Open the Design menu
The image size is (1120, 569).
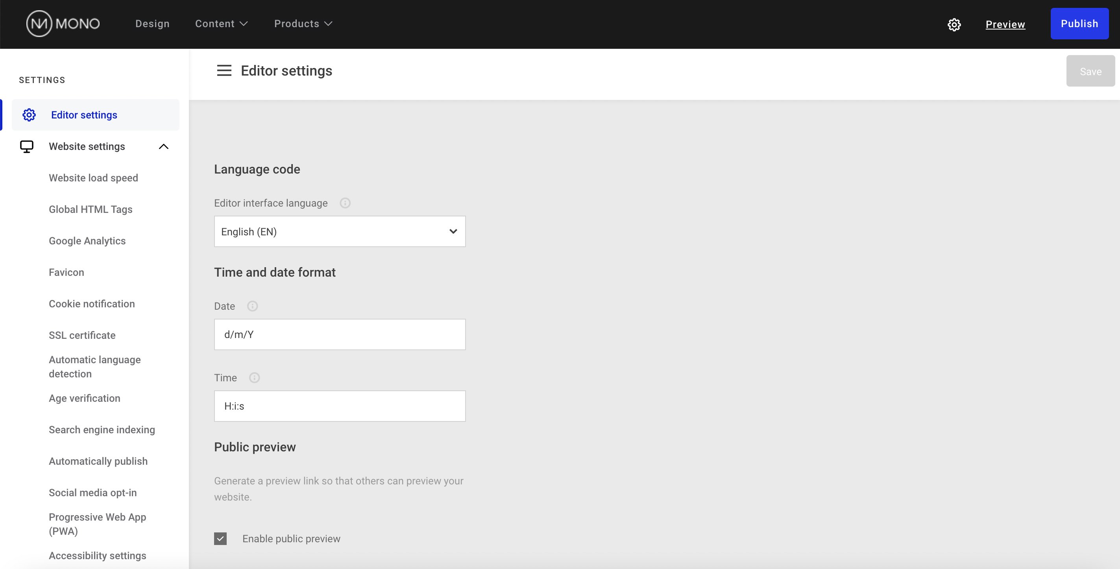click(153, 24)
